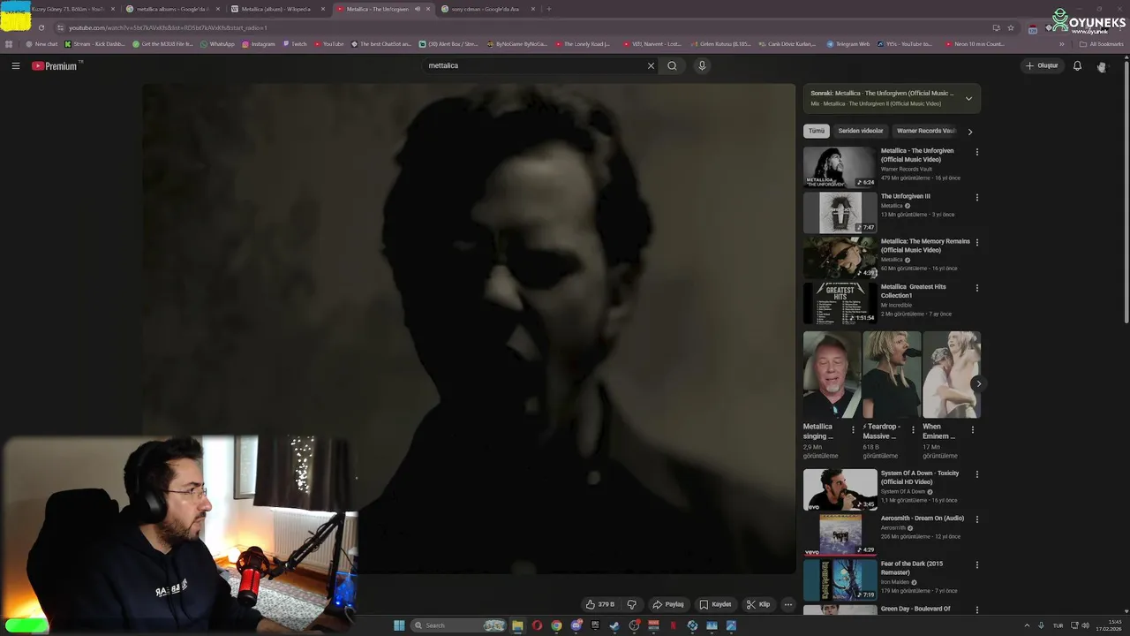Create a clip with Klip button
Viewport: 1130px width, 636px height.
pos(757,604)
